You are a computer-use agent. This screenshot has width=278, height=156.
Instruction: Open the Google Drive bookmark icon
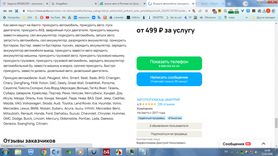[69, 17]
